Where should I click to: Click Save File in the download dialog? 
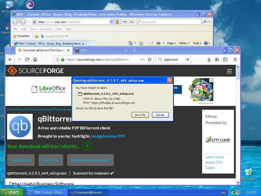click(140, 115)
